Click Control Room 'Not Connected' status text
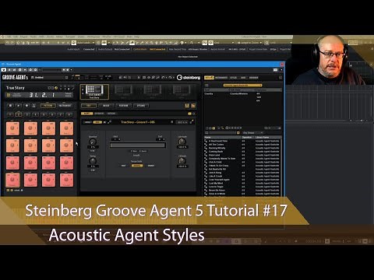Screen dimensions: 374x280 (157, 49)
